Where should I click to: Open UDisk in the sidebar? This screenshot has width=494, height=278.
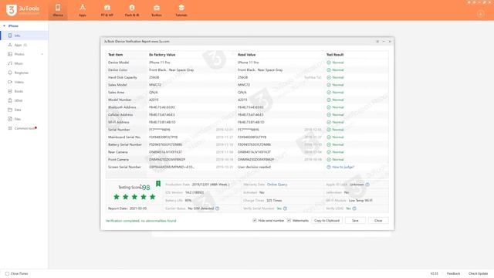(x=24, y=100)
